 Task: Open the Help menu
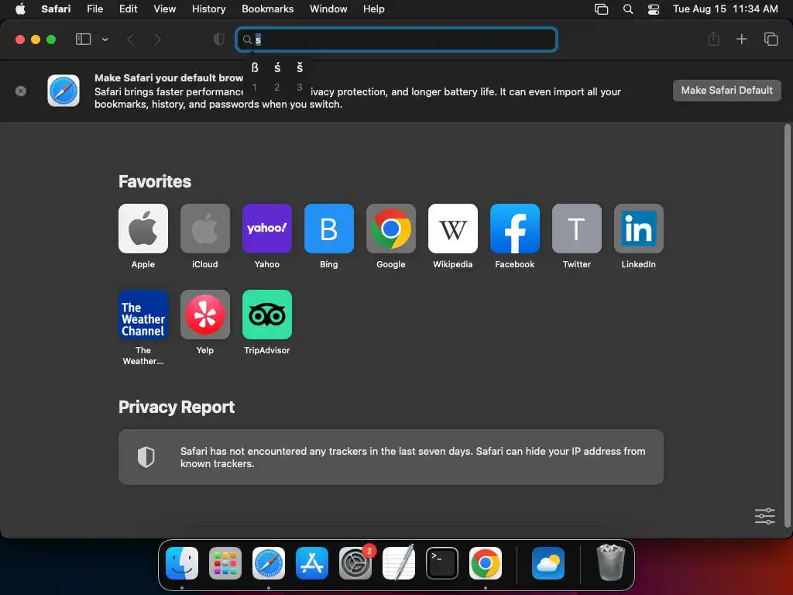tap(374, 9)
